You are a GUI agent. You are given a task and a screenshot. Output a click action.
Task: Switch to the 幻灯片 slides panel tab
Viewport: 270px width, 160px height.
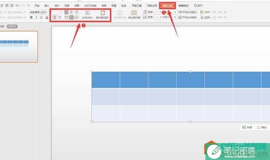[12, 27]
